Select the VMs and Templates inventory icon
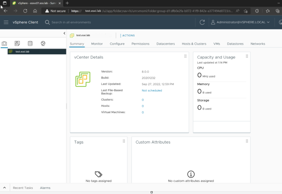The height and width of the screenshot is (194, 282). pos(17,43)
